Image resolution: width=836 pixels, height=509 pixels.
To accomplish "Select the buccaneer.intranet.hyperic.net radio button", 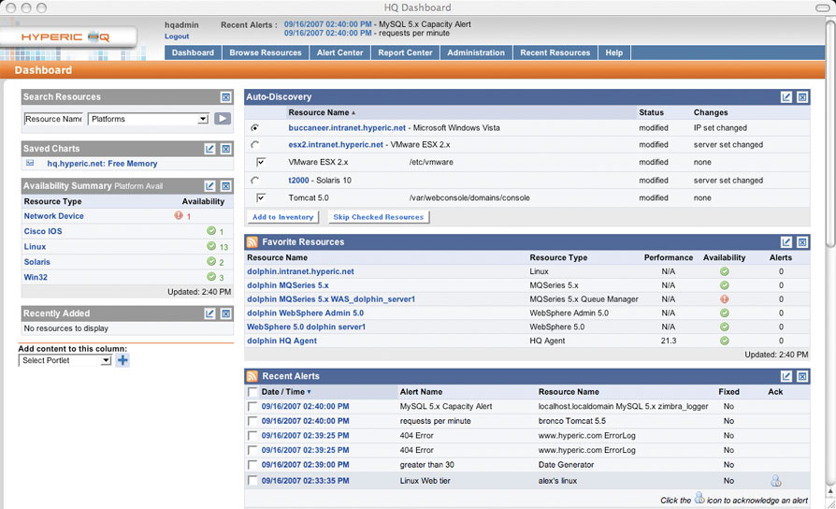I will point(255,128).
